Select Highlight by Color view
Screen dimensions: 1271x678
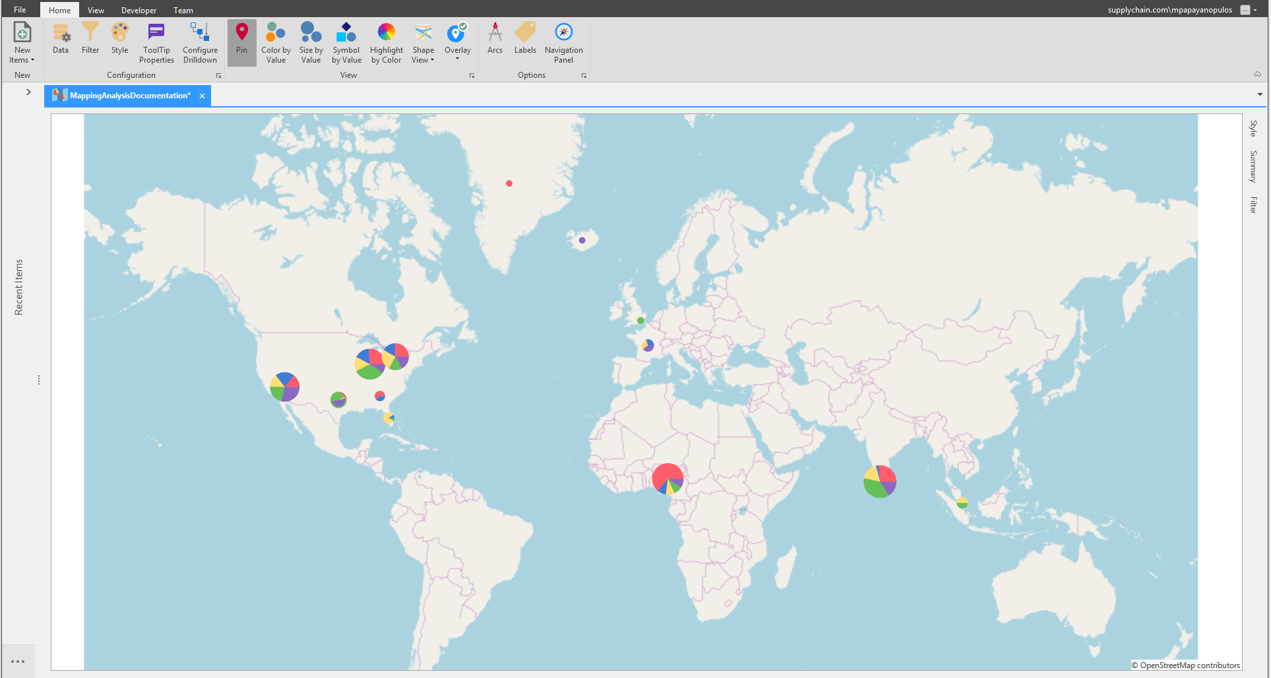(387, 43)
